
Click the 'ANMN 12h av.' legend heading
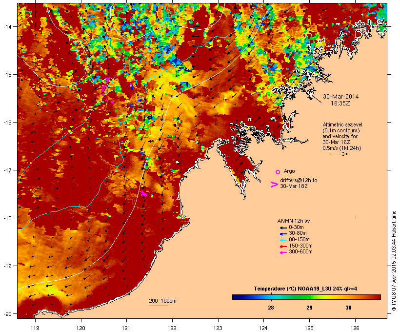click(294, 221)
